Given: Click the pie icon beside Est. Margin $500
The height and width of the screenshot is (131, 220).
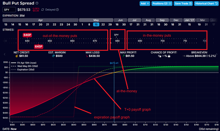Looking at the screenshot, I should [x=53, y=56].
